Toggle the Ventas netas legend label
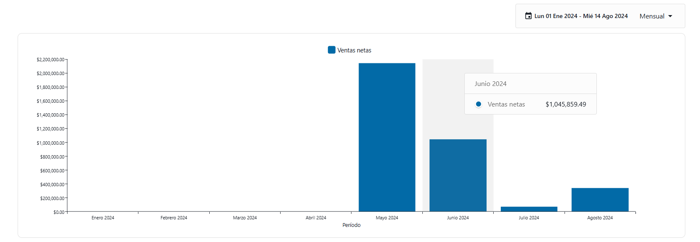Viewport: 700px width, 242px height. 354,50
